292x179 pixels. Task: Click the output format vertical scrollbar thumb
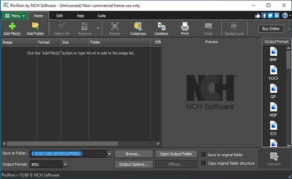click(288, 59)
